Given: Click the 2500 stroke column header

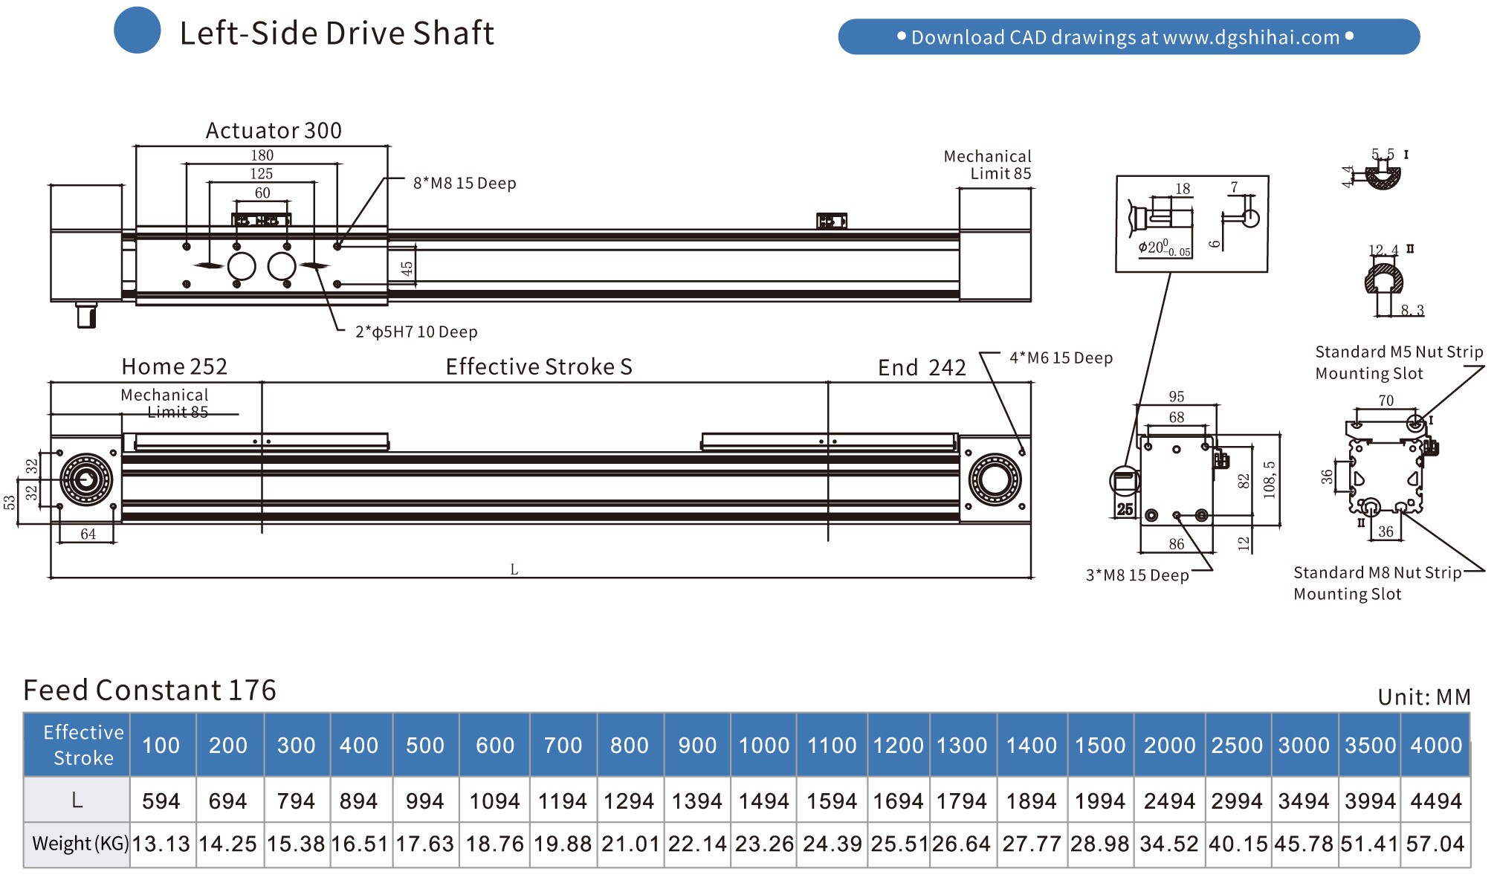Looking at the screenshot, I should pyautogui.click(x=1237, y=745).
